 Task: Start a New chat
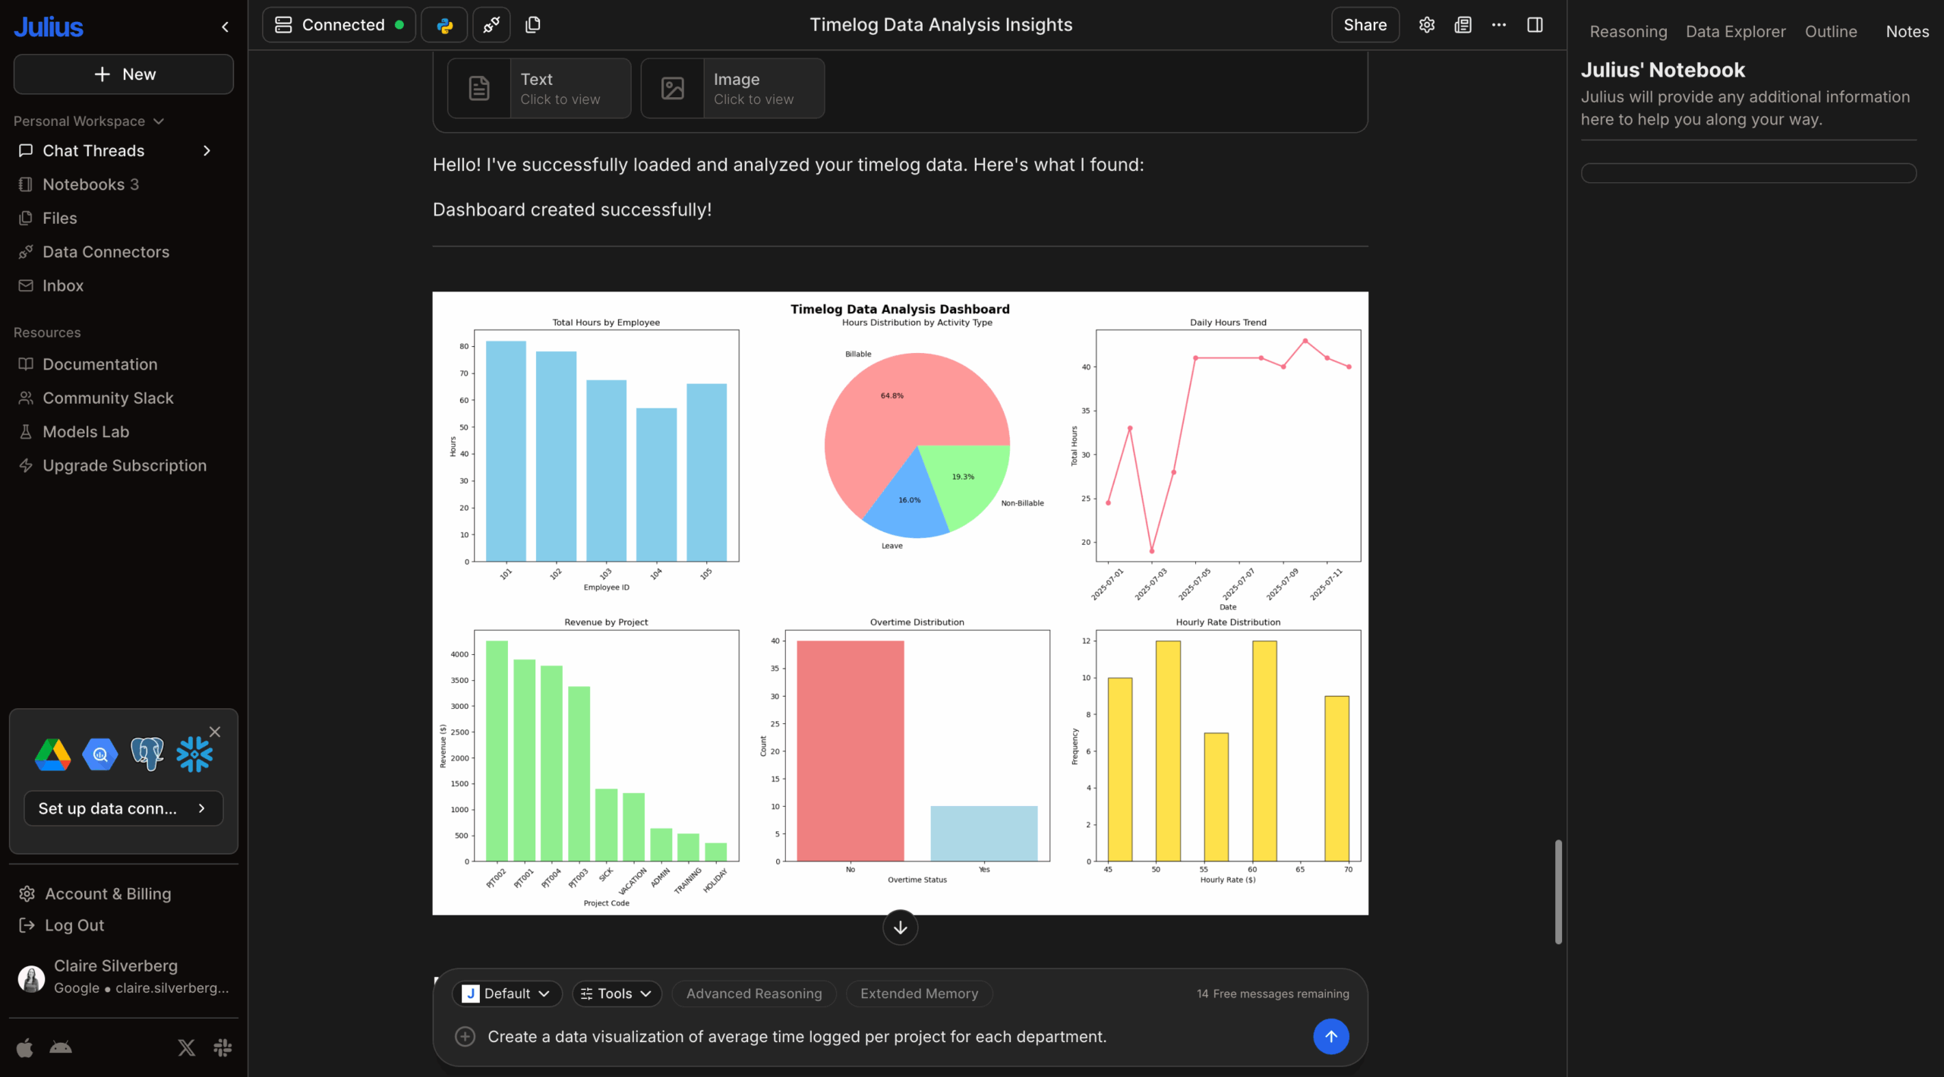click(124, 74)
